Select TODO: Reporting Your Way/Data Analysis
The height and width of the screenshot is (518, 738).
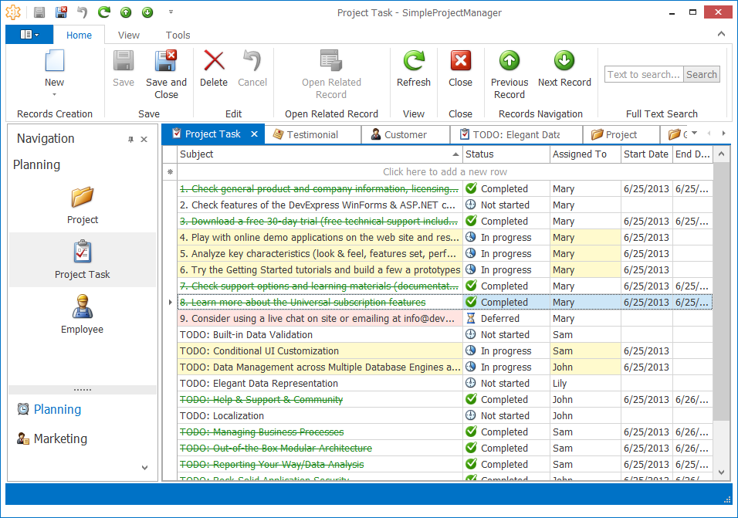click(445, 465)
